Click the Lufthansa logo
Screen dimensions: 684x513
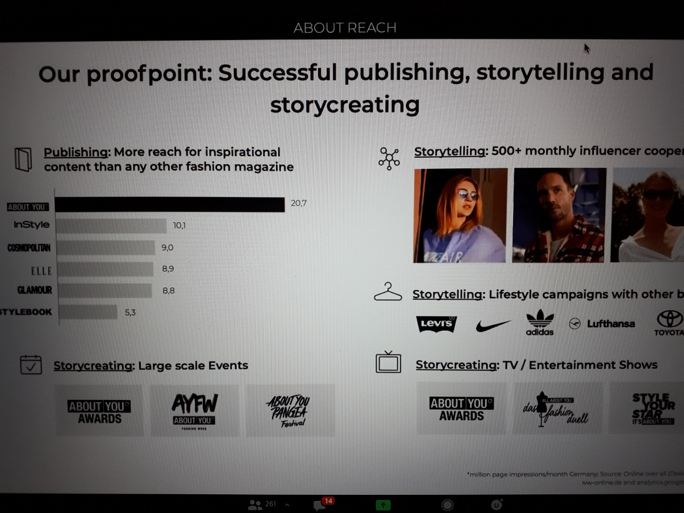(x=601, y=323)
